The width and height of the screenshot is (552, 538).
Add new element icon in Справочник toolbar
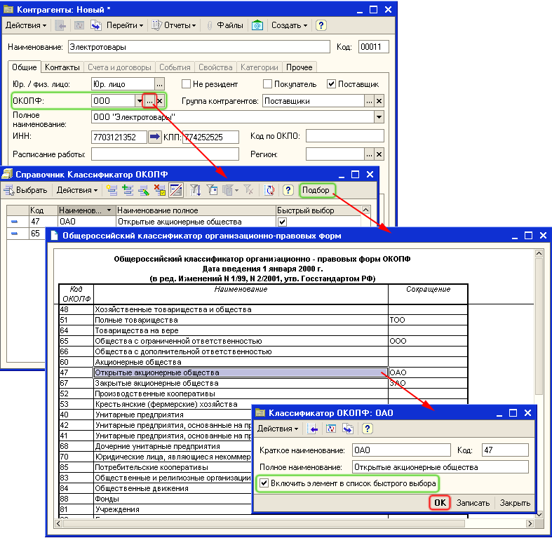point(112,190)
